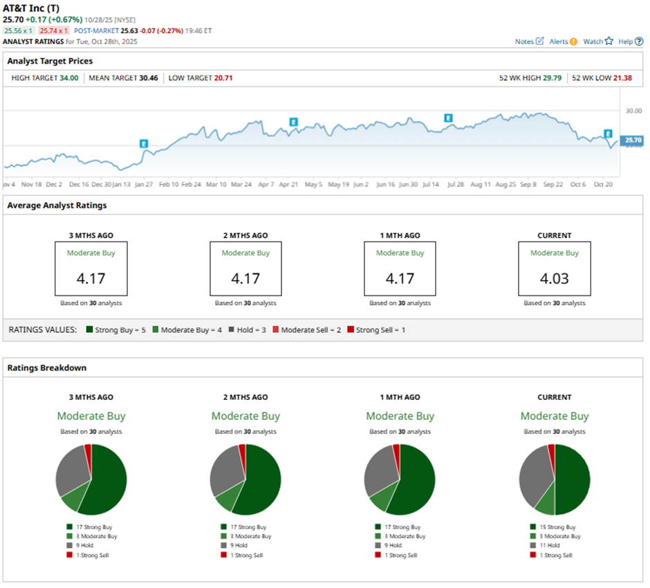Viewport: 650px width, 588px height.
Task: Click the 25.70 price tag on chart
Action: (x=633, y=140)
